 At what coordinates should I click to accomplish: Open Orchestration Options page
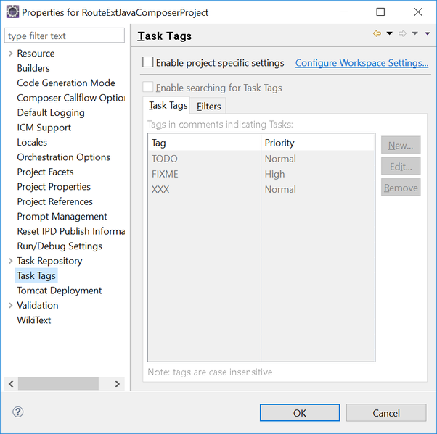(x=63, y=157)
